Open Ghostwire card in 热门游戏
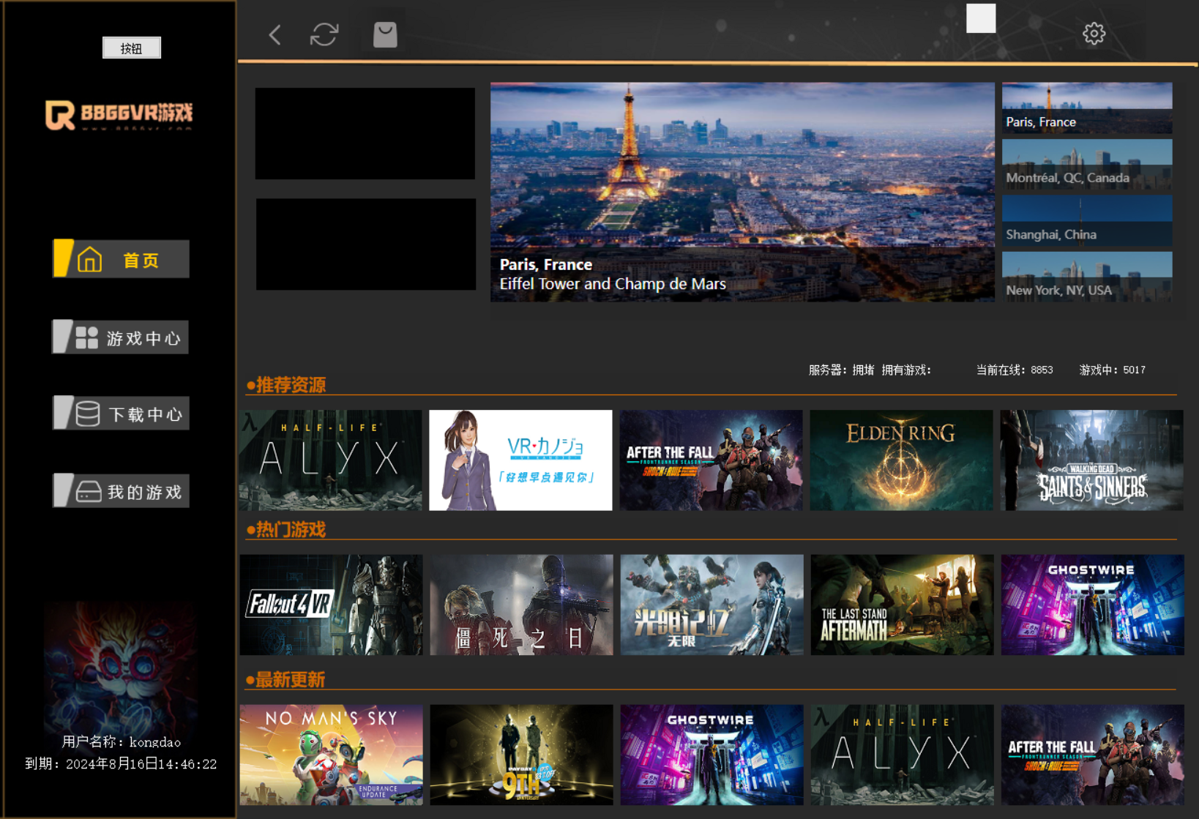 1093,605
